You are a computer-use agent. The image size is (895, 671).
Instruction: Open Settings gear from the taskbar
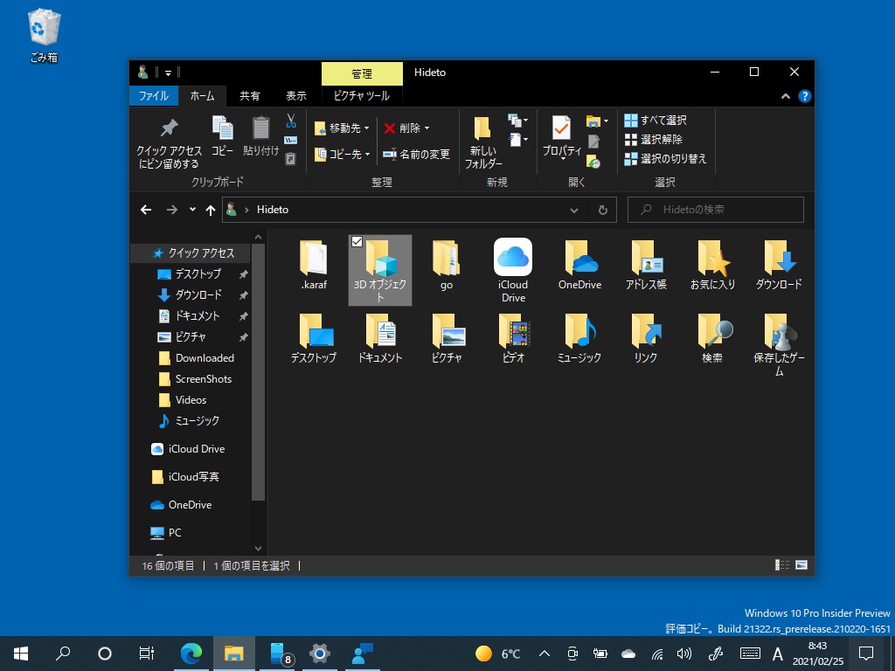320,654
